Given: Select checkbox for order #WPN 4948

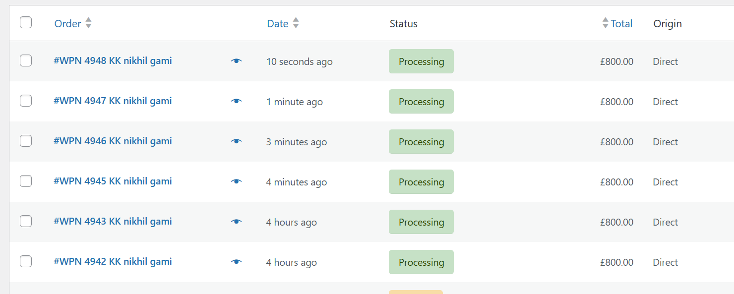Looking at the screenshot, I should tap(26, 60).
